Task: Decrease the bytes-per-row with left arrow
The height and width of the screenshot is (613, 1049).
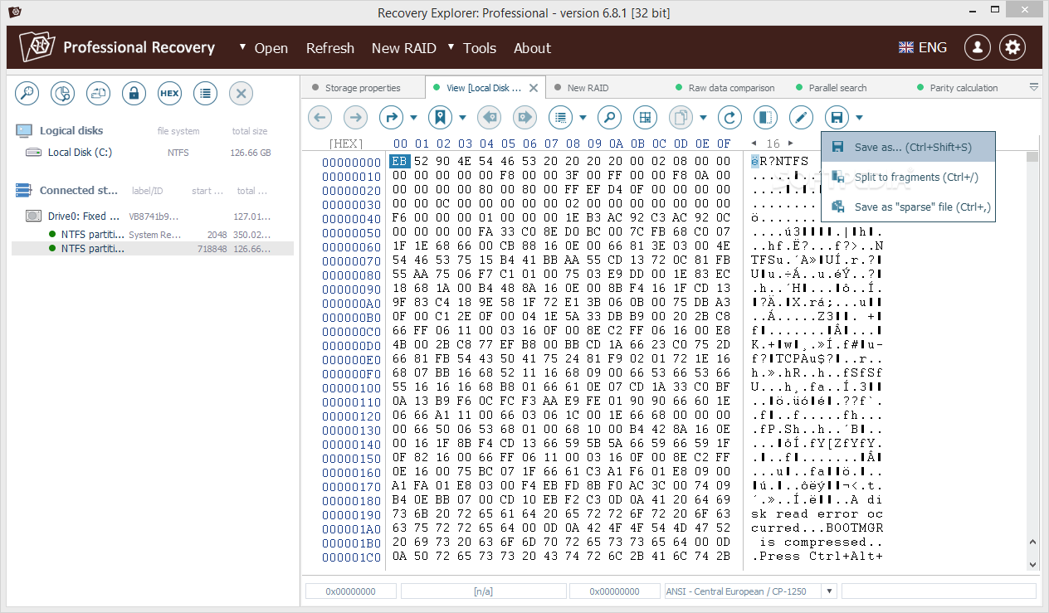Action: click(754, 144)
